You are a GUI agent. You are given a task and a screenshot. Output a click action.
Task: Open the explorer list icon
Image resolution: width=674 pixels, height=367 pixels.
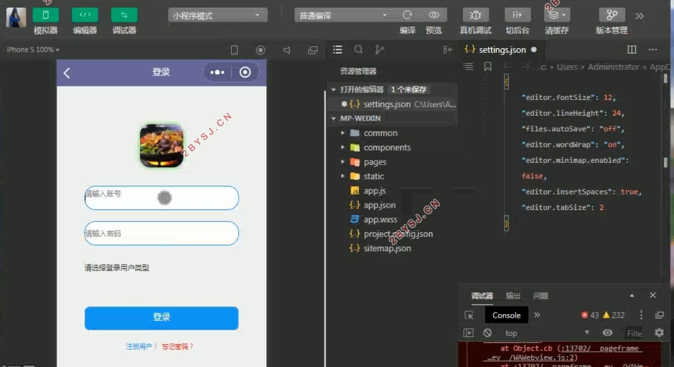click(338, 50)
